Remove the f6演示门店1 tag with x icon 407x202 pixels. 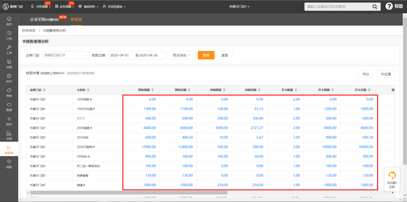(64, 55)
